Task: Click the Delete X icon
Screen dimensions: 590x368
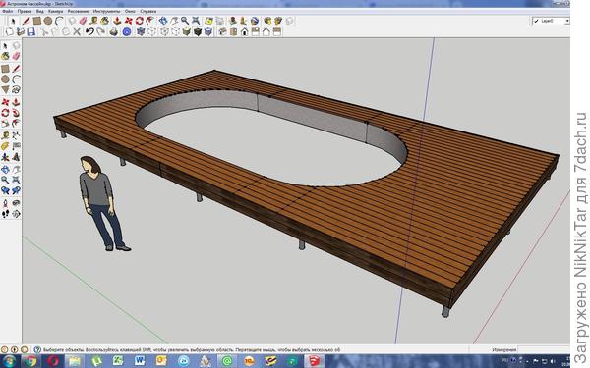Action: [x=77, y=32]
